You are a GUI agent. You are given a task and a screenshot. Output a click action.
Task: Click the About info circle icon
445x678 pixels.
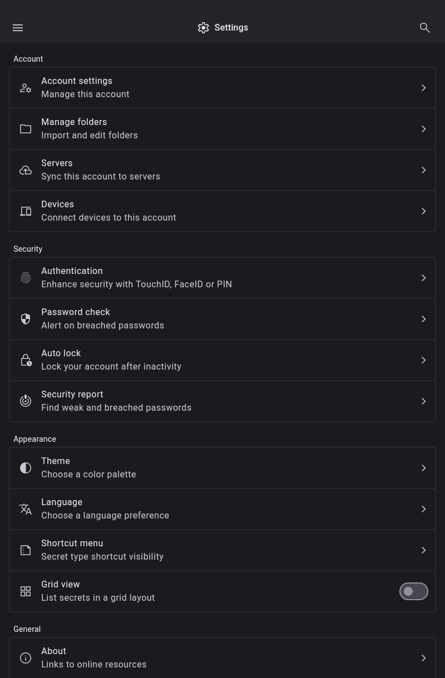pos(26,658)
